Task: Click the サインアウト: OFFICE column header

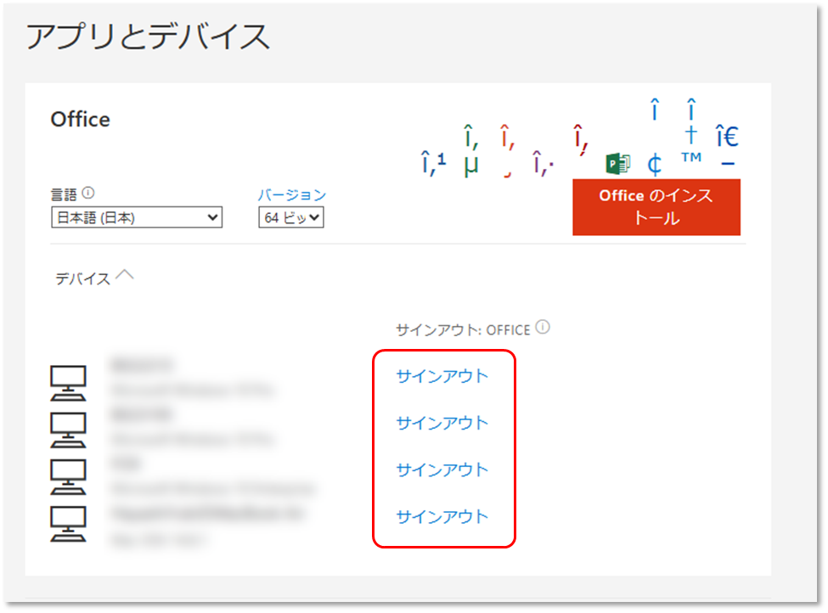Action: pyautogui.click(x=463, y=330)
